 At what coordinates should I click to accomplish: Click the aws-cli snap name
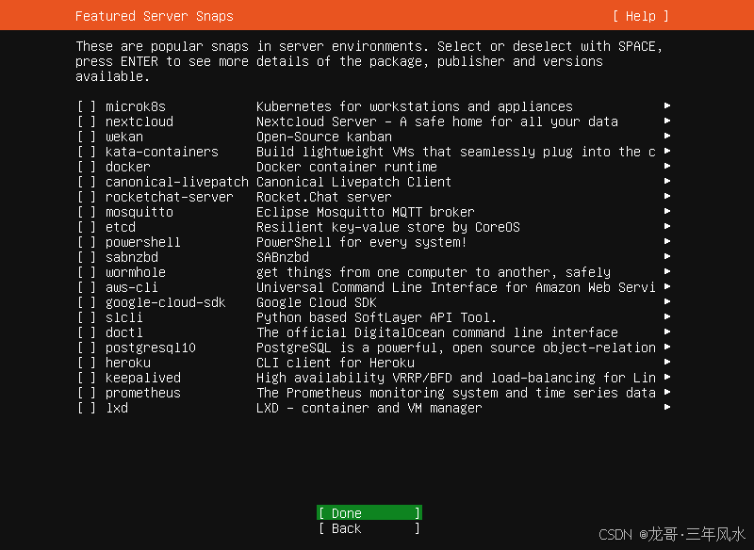click(131, 287)
